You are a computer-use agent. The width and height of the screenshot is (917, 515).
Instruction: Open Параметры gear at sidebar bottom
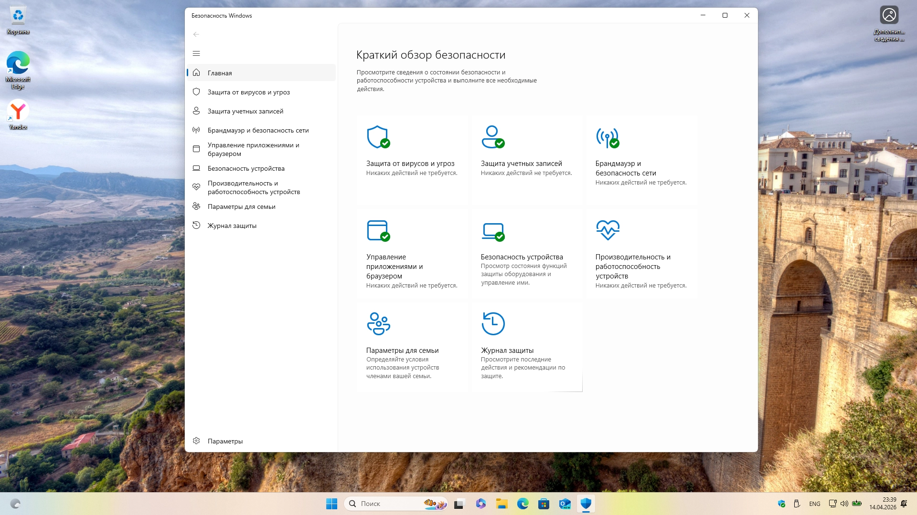(224, 441)
